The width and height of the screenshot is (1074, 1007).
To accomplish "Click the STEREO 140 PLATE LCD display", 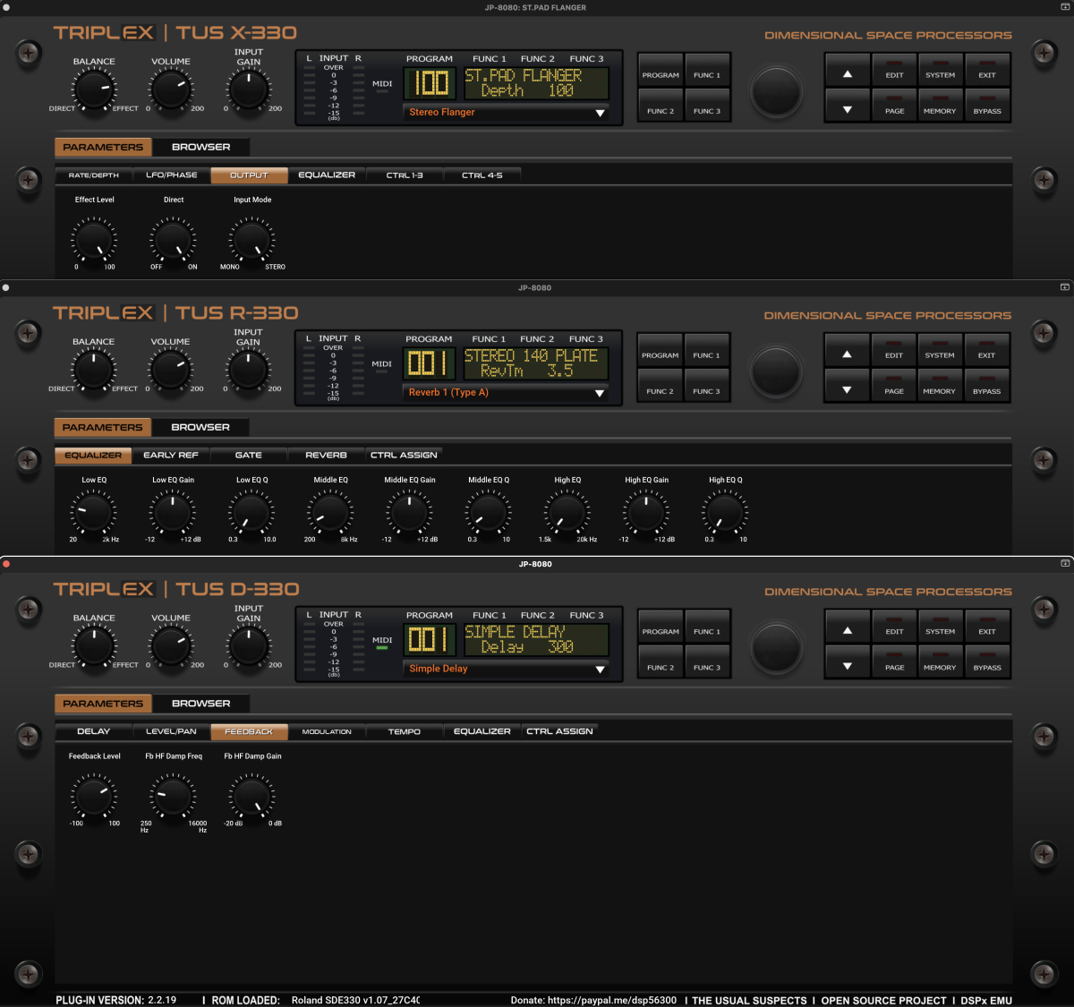I will 535,363.
